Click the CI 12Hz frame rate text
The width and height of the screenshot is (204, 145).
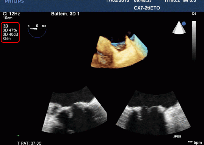(x=11, y=14)
